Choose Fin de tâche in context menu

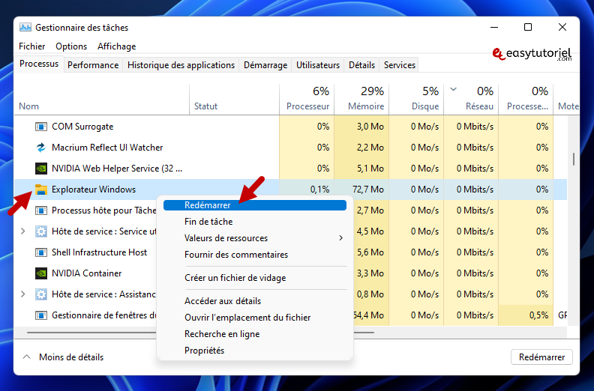255,222
